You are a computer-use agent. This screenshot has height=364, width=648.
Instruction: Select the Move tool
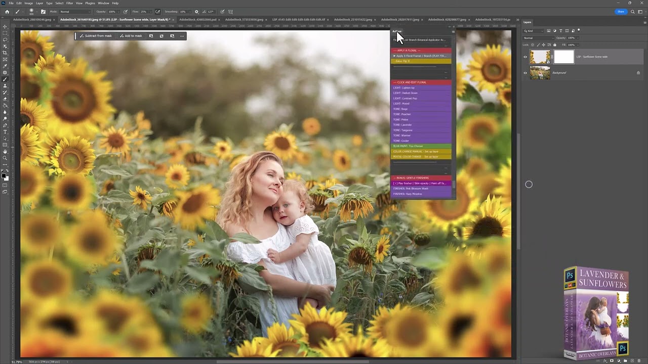pyautogui.click(x=6, y=26)
